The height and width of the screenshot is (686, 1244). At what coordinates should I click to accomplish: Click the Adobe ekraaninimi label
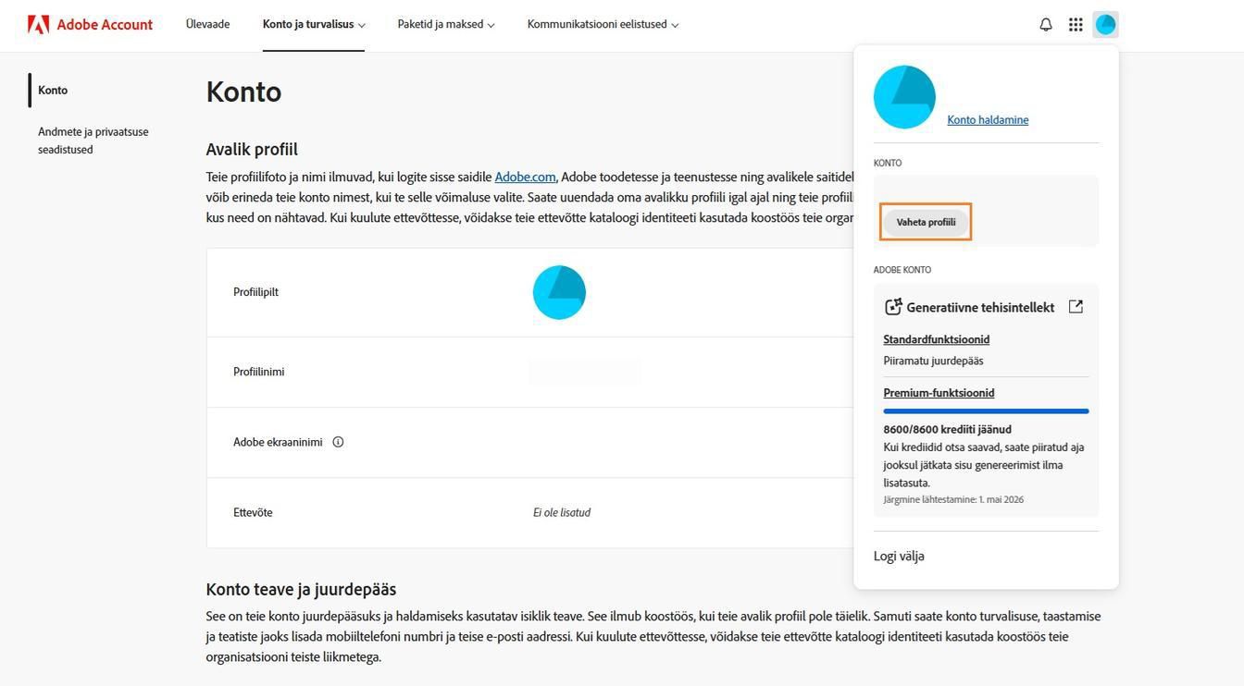pyautogui.click(x=278, y=442)
